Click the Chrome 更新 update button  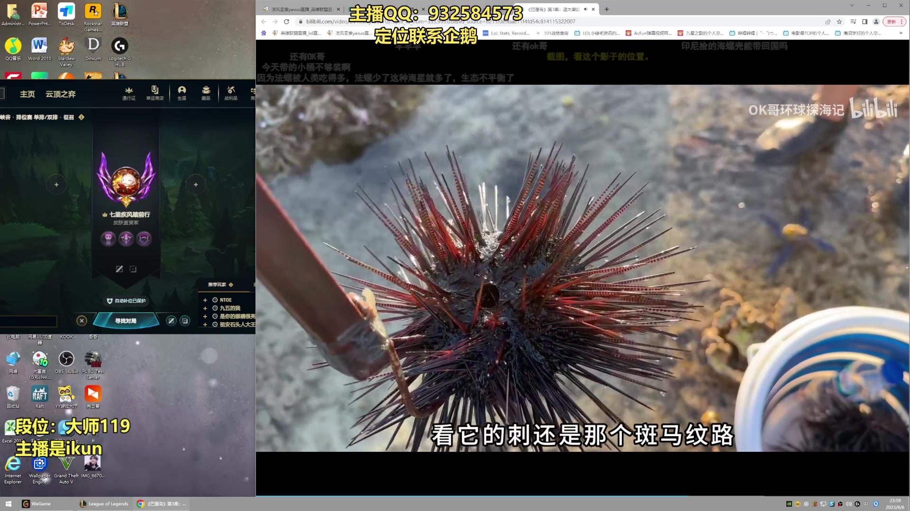tap(894, 22)
